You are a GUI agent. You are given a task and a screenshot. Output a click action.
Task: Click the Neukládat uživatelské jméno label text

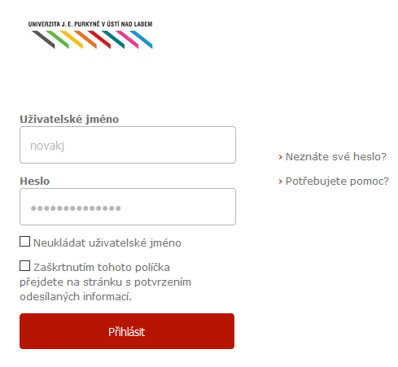[107, 242]
